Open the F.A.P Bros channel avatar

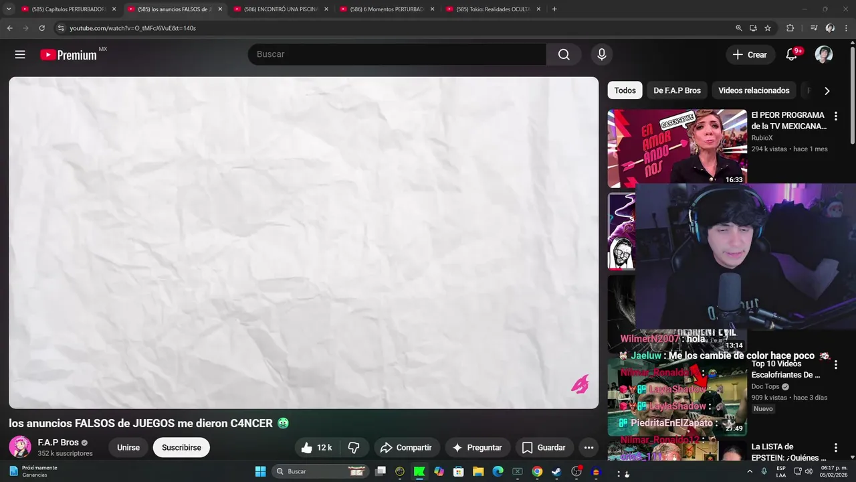20,447
